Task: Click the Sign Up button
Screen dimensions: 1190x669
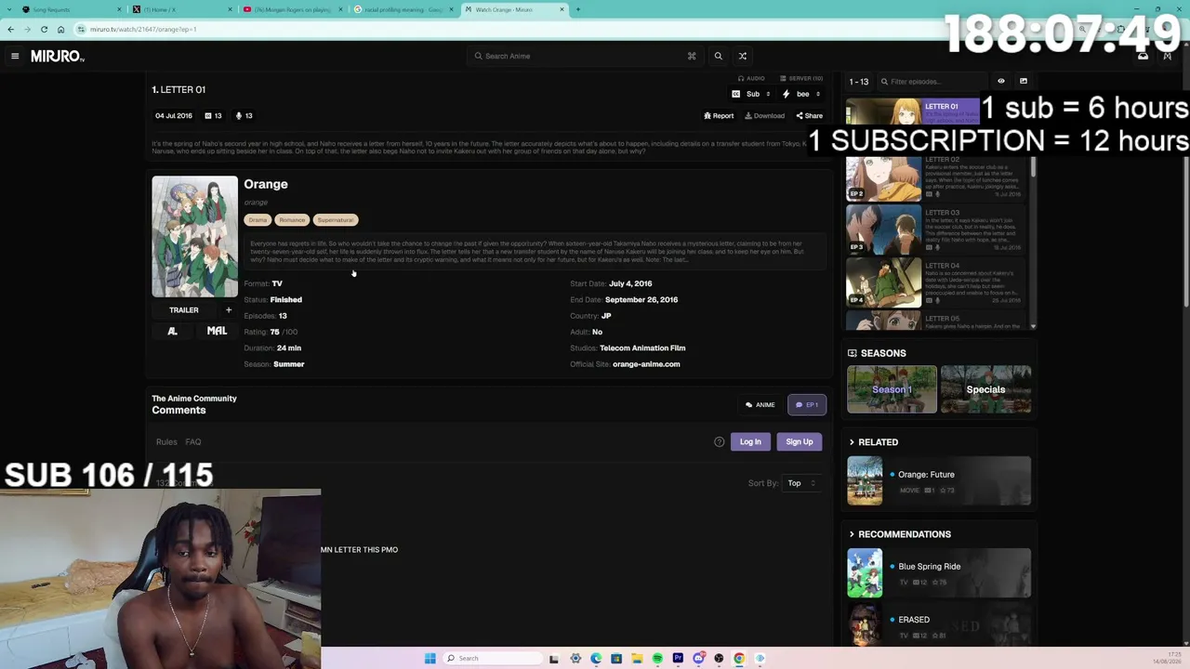Action: pos(800,442)
